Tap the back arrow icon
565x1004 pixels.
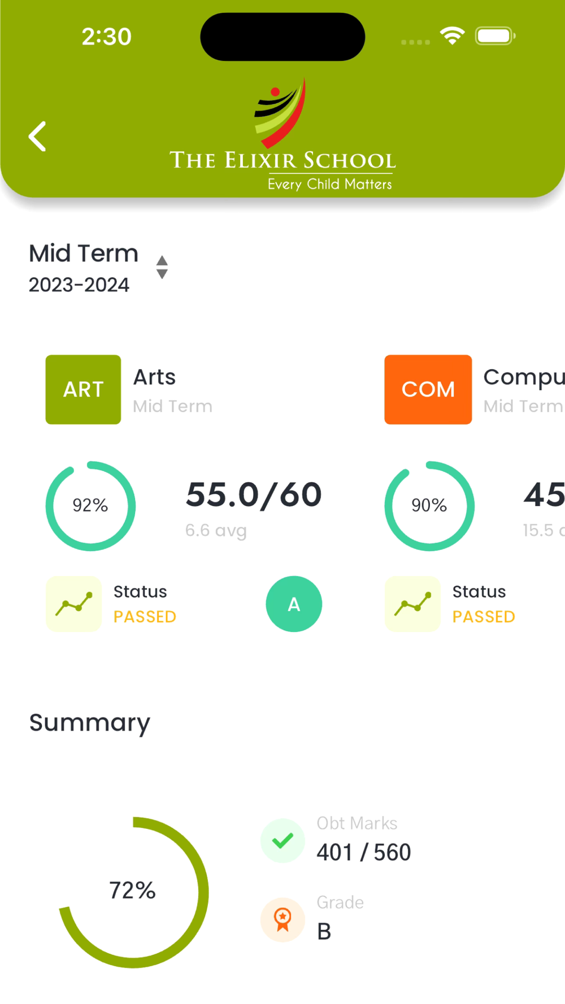point(37,136)
